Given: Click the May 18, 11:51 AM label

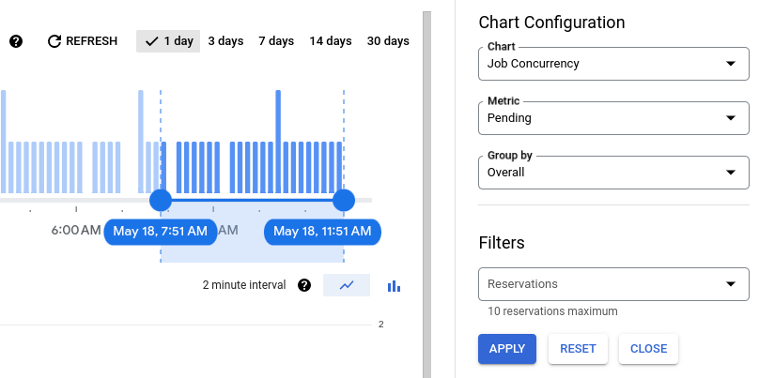Looking at the screenshot, I should click(322, 232).
